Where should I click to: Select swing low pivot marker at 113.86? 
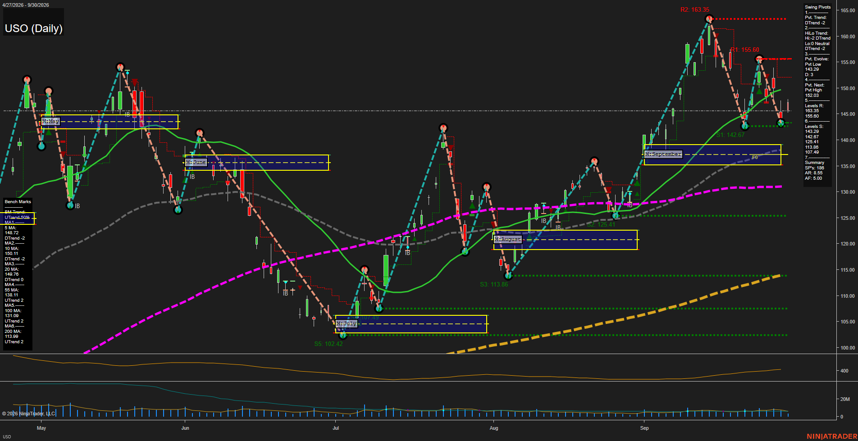[508, 275]
